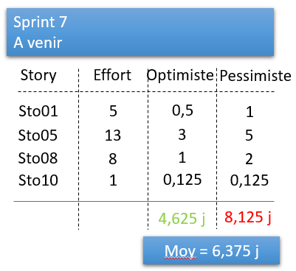Select the Sto08 story row label
This screenshot has height=271, width=296.
click(38, 158)
